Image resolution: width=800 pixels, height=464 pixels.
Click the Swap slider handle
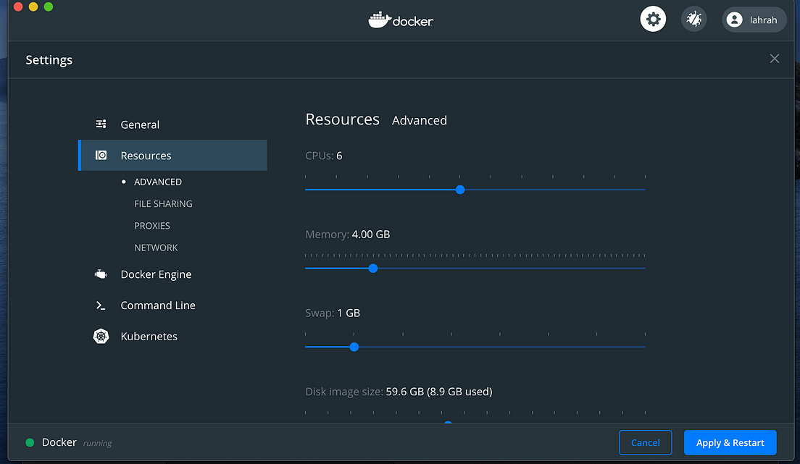tap(354, 347)
